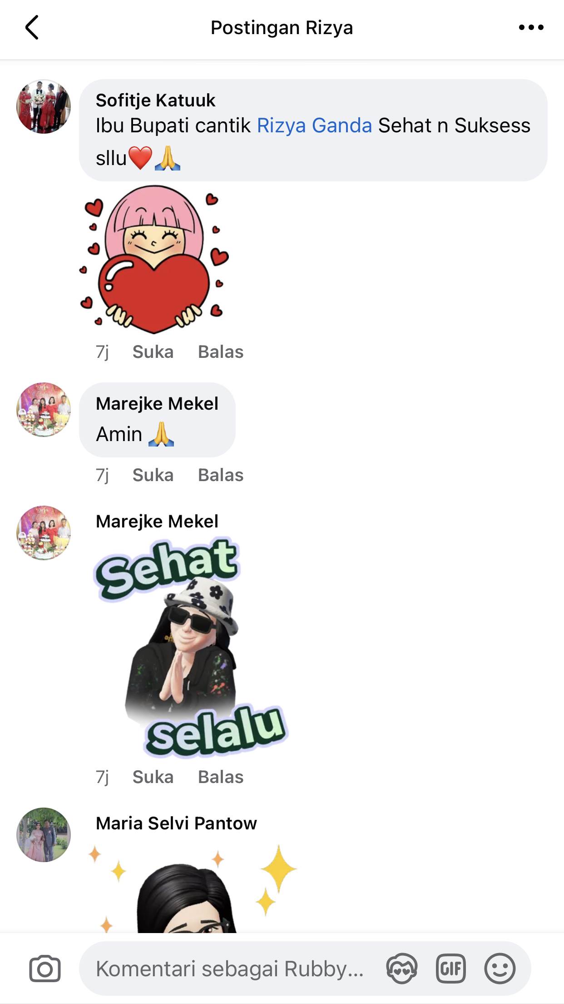Like the 'Sehat selalu' sticker comment
Image resolution: width=564 pixels, height=1004 pixels.
tap(153, 777)
